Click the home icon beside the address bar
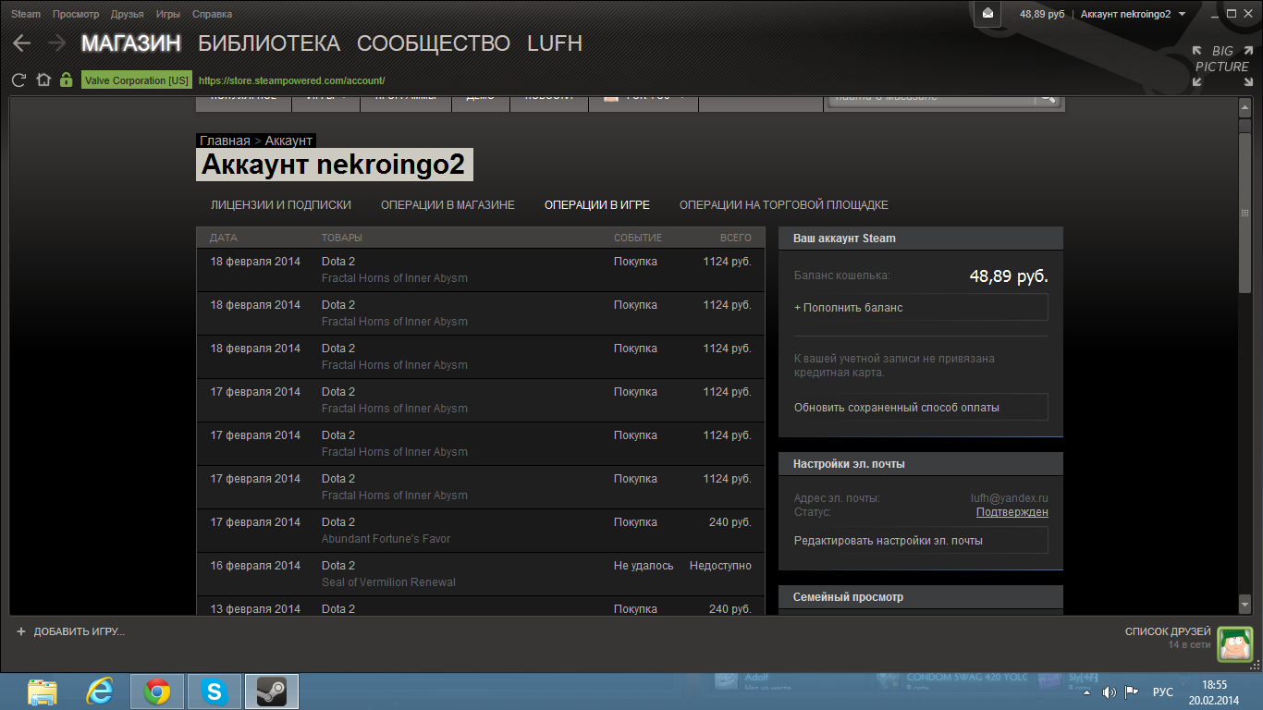Viewport: 1263px width, 710px height. (43, 80)
